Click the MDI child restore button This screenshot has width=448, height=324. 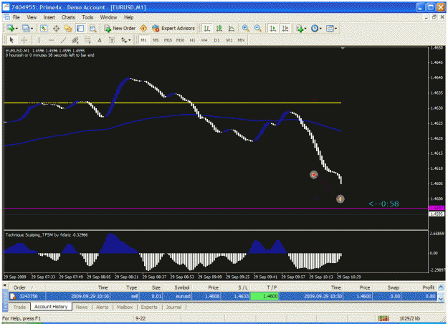click(x=434, y=17)
